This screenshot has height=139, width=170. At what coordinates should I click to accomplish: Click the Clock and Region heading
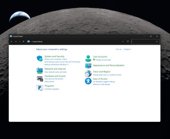[102, 72]
